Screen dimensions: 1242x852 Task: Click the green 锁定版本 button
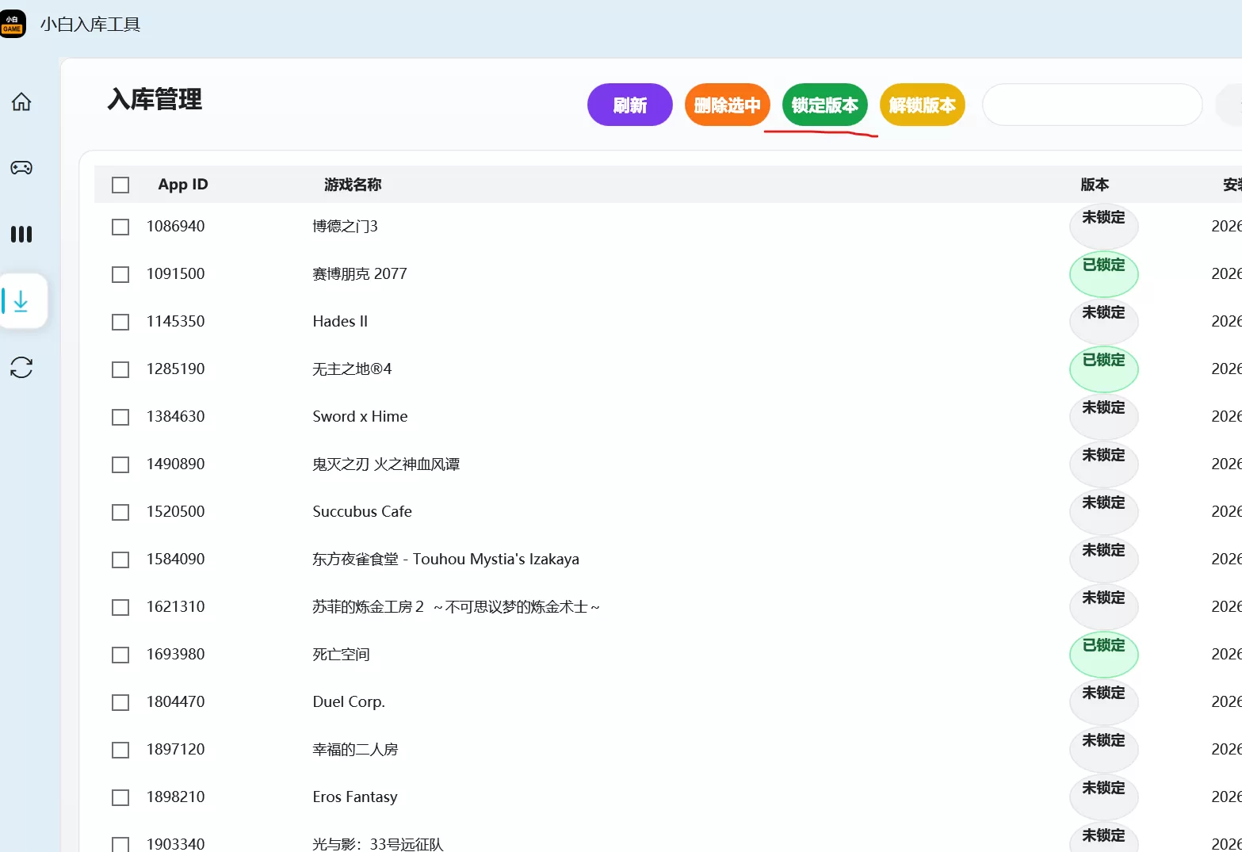pos(824,105)
